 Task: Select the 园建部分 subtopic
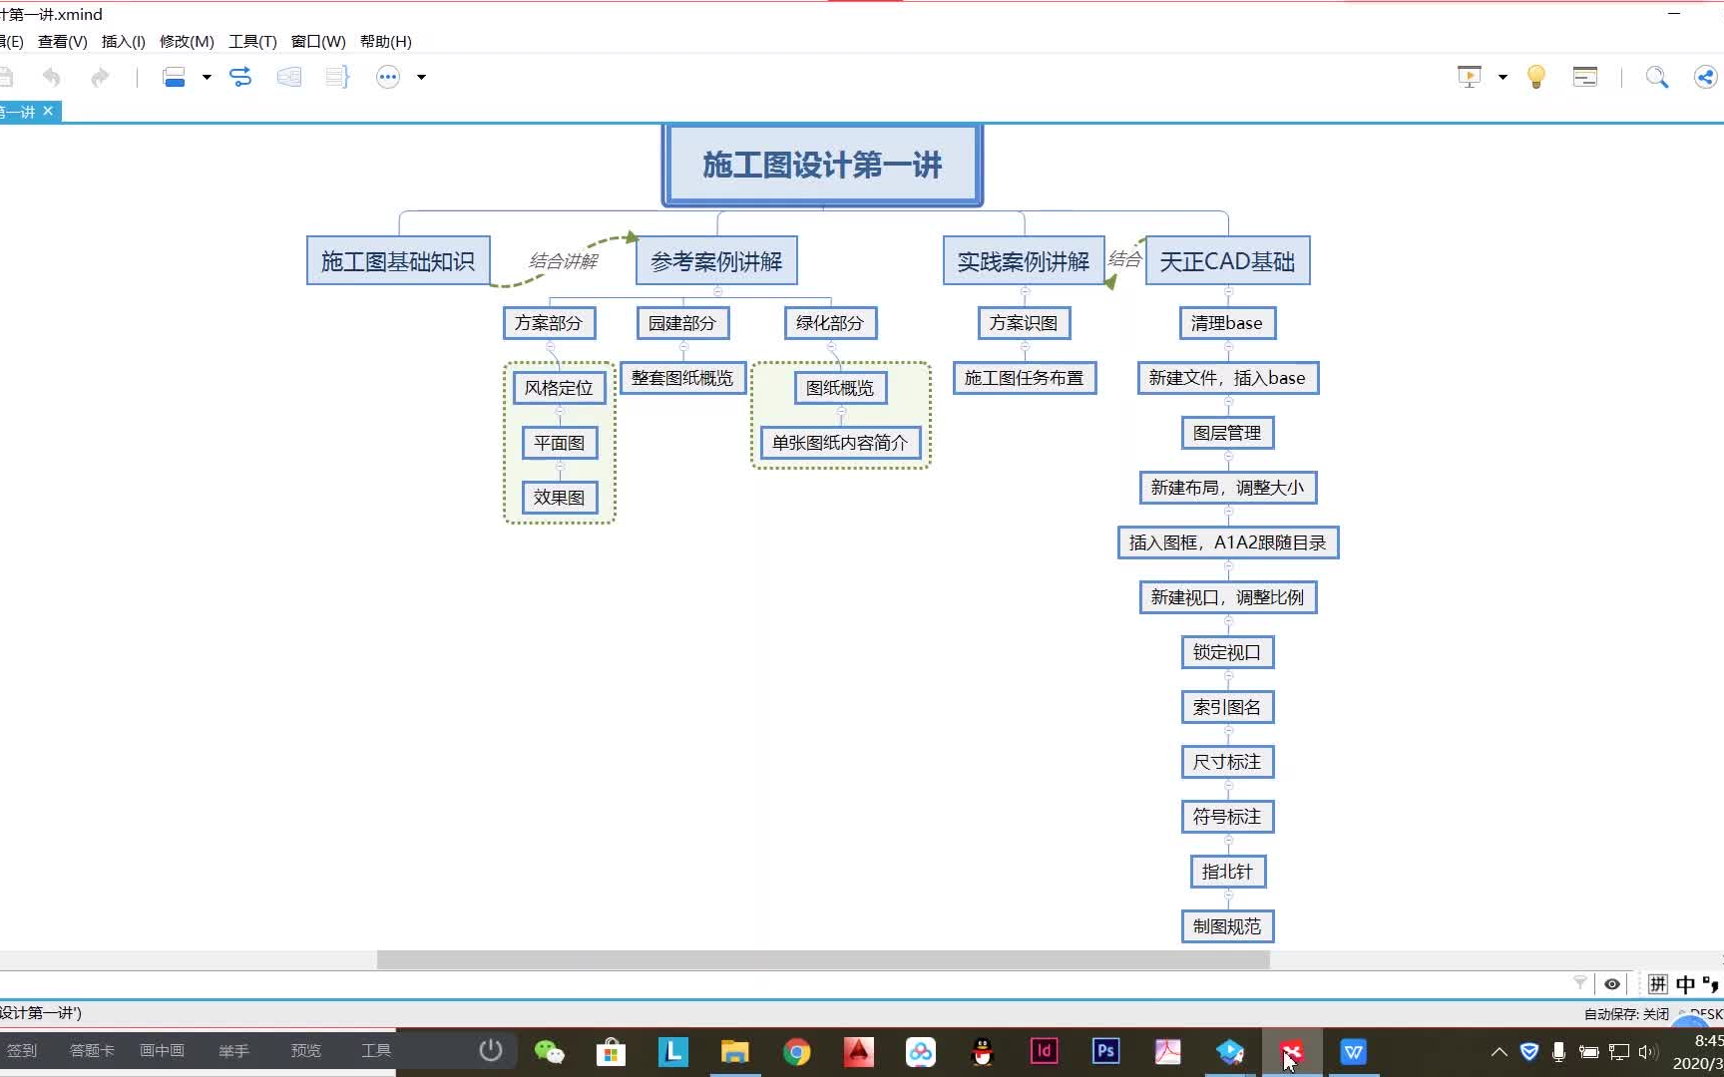682,323
